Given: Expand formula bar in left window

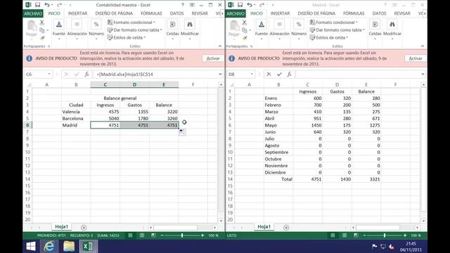Looking at the screenshot, I should click(x=220, y=74).
